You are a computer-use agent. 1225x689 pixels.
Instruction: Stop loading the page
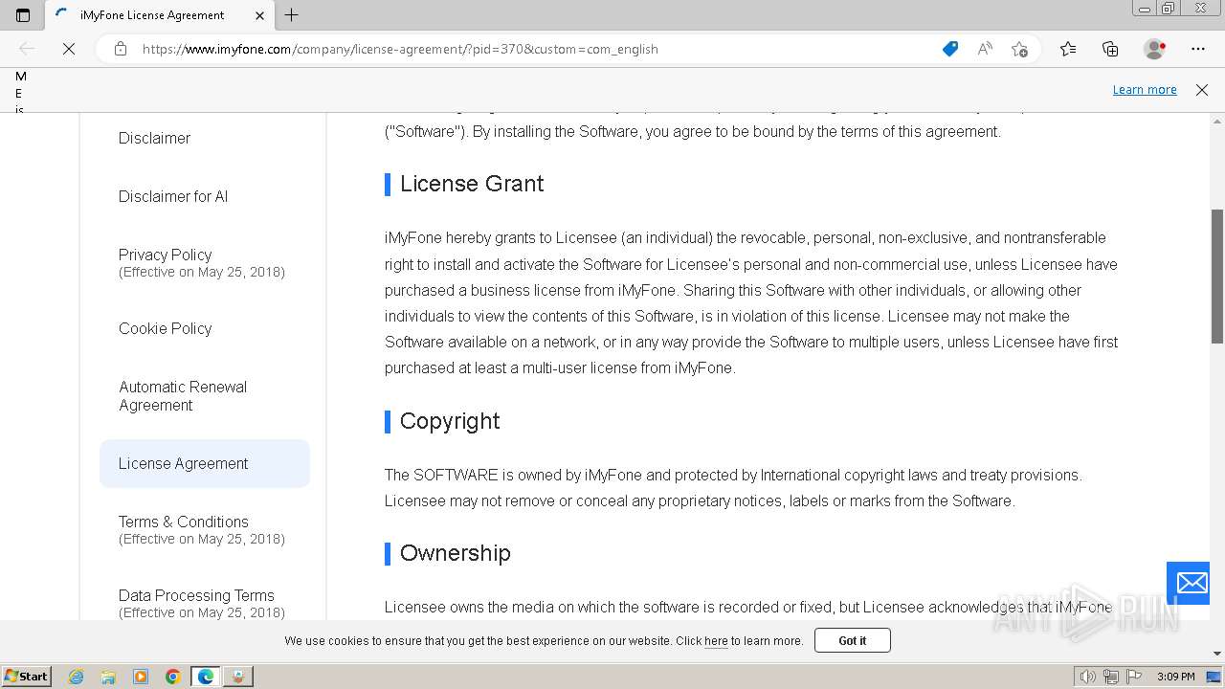(x=69, y=49)
